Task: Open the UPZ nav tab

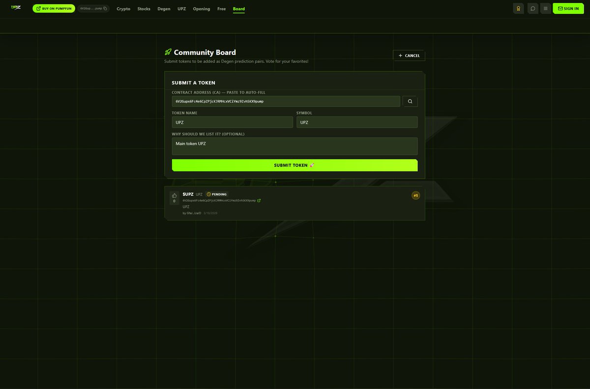Action: pyautogui.click(x=182, y=9)
